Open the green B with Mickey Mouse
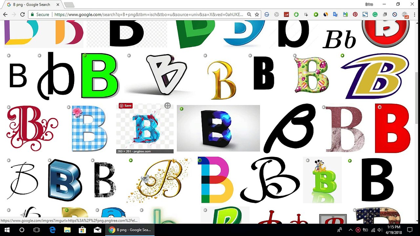Screen dimensions: 420x236 coord(322,180)
